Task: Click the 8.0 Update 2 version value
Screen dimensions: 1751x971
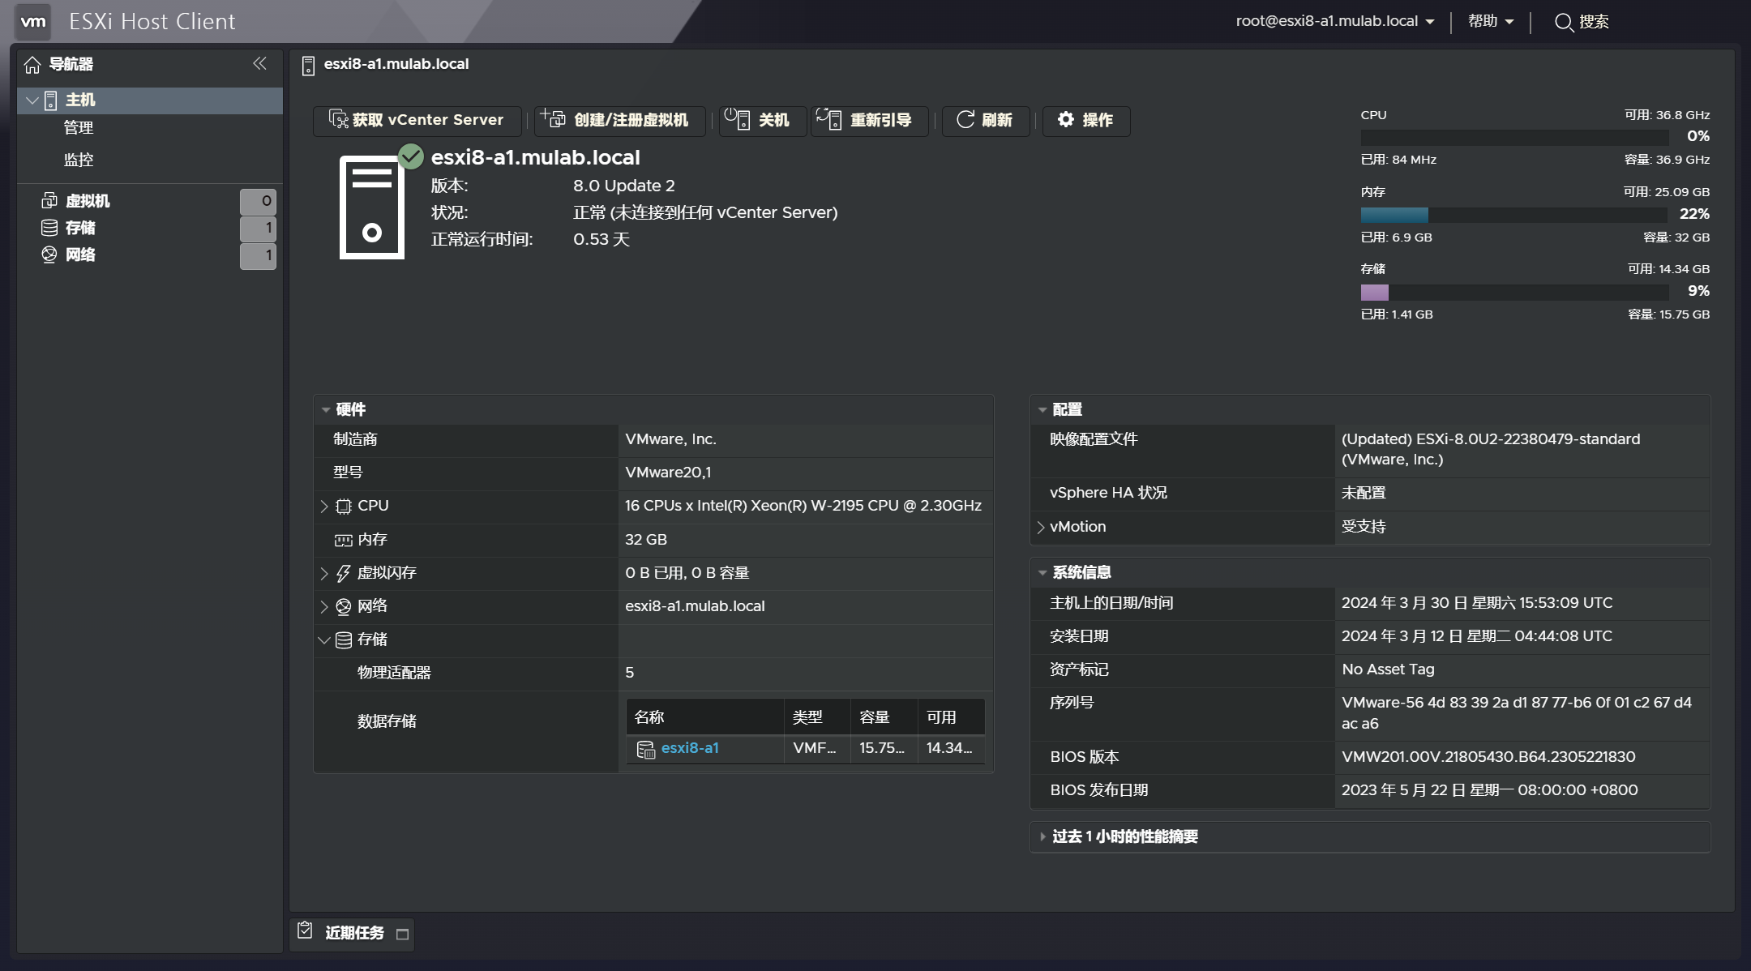Action: [623, 186]
